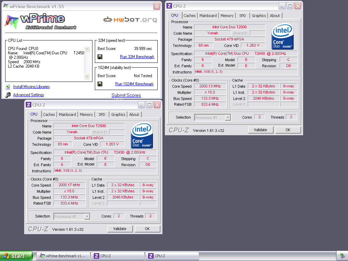Click the HWBOT.org logo in wPrime
Screen dimensions: 348x261
tap(130, 19)
